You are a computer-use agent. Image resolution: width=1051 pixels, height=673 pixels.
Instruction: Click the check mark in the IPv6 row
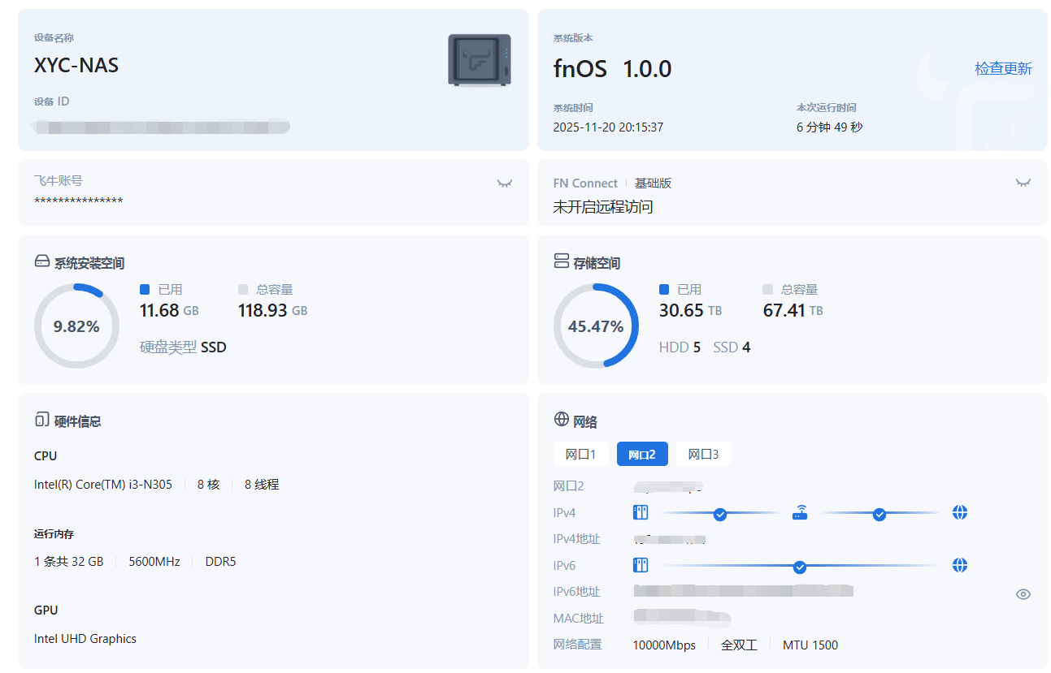pyautogui.click(x=800, y=566)
